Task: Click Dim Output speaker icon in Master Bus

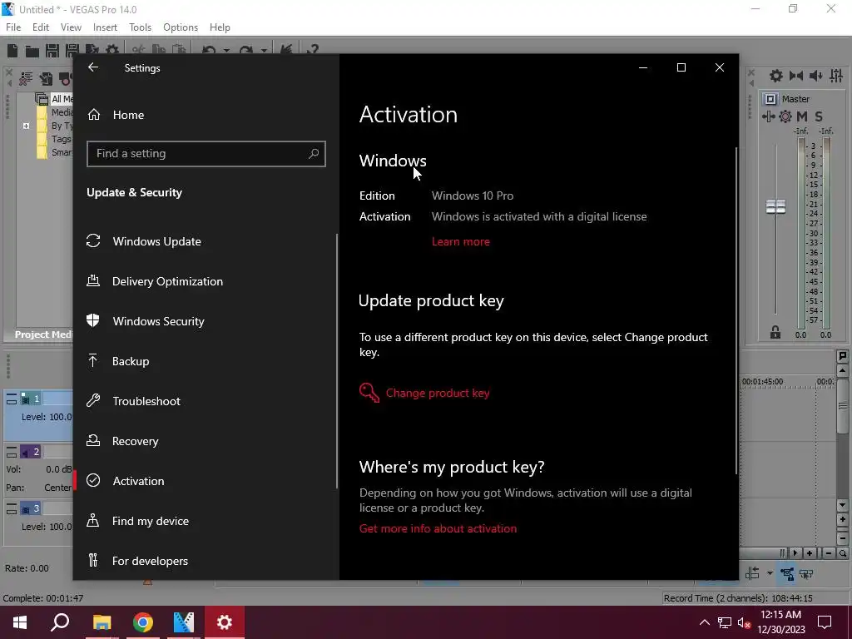Action: (x=815, y=76)
